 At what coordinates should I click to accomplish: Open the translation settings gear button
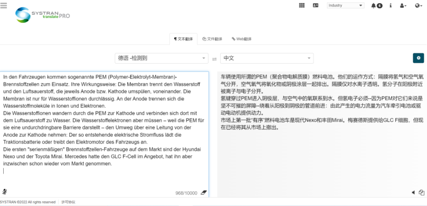click(x=419, y=58)
